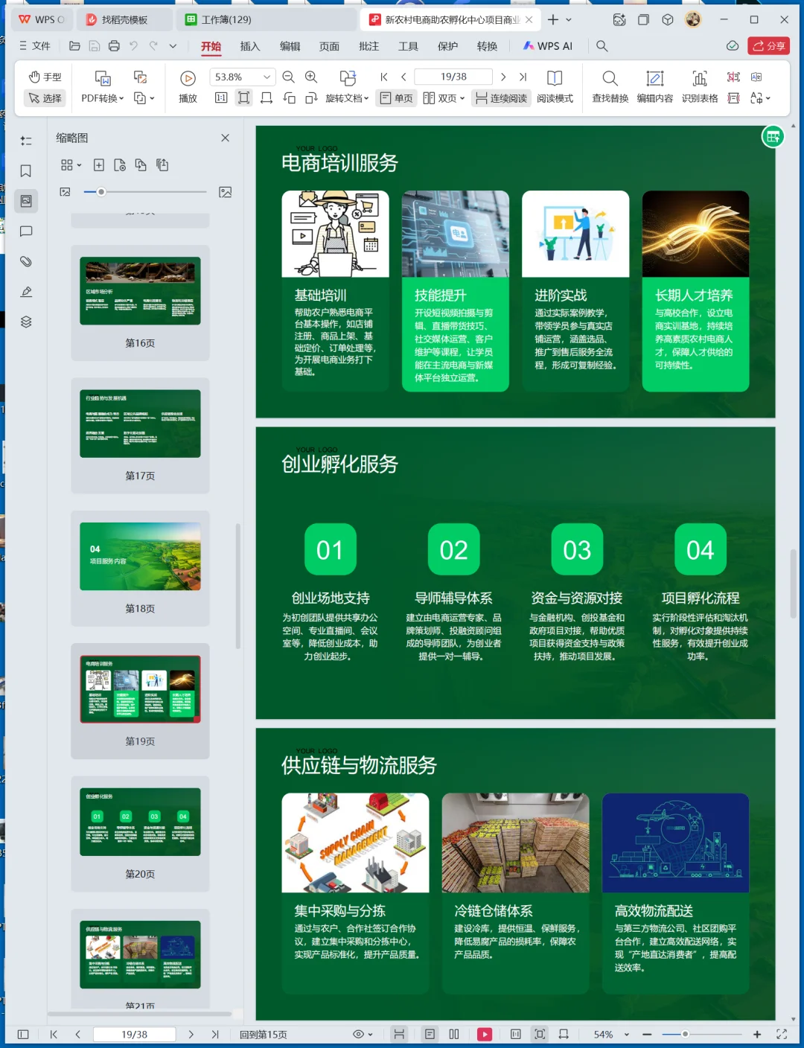Toggle two-page view in status bar
This screenshot has height=1048, width=804.
click(454, 1034)
